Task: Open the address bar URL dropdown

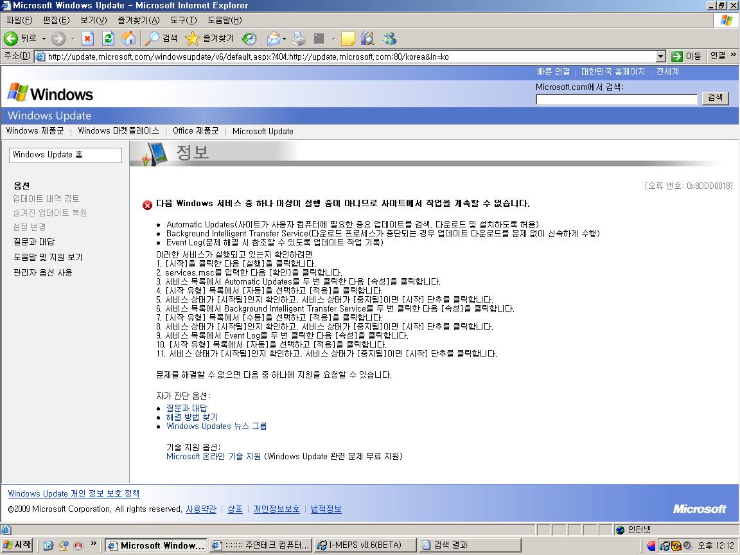Action: pos(661,57)
